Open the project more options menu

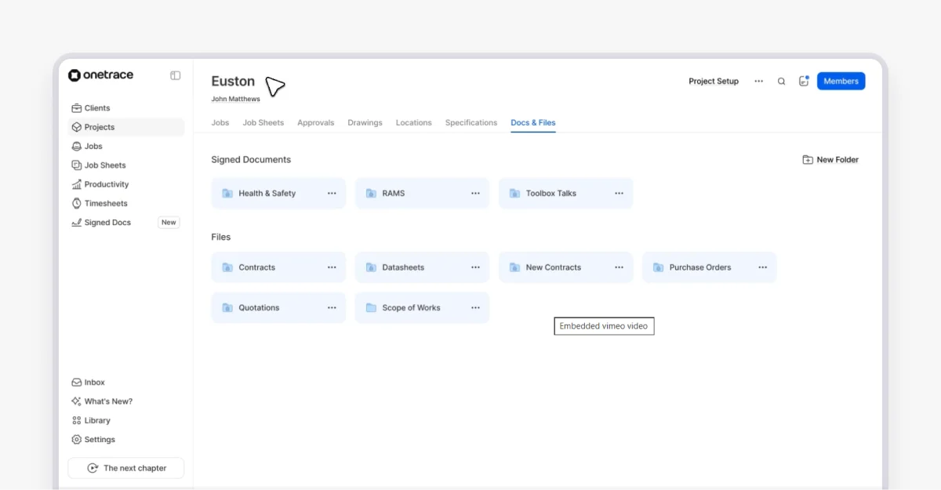click(x=759, y=81)
